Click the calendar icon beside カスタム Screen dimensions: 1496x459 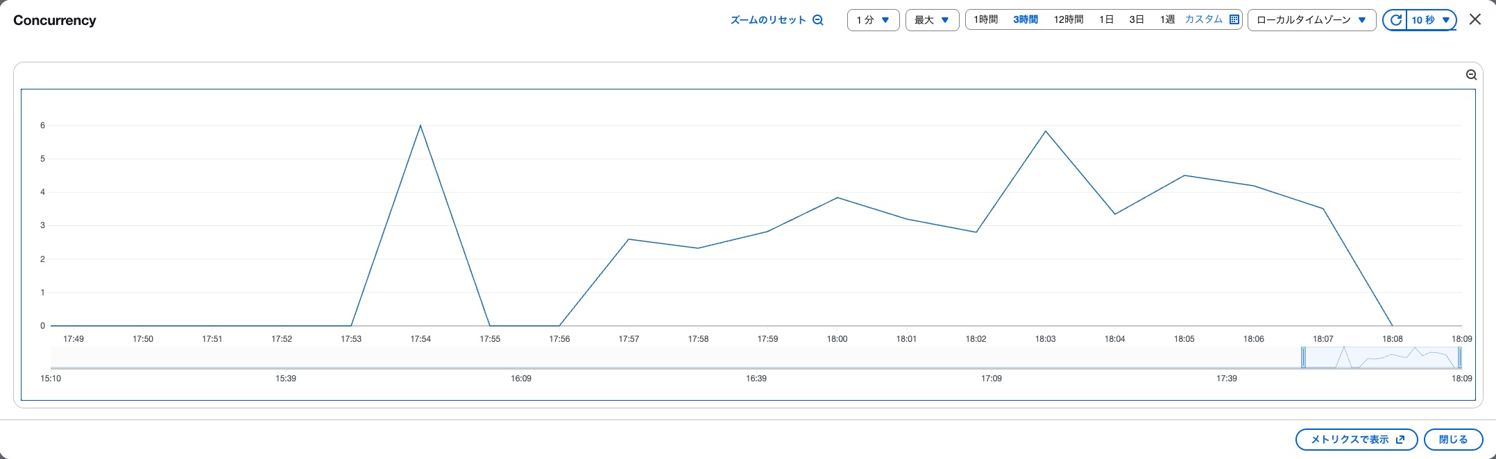1234,19
